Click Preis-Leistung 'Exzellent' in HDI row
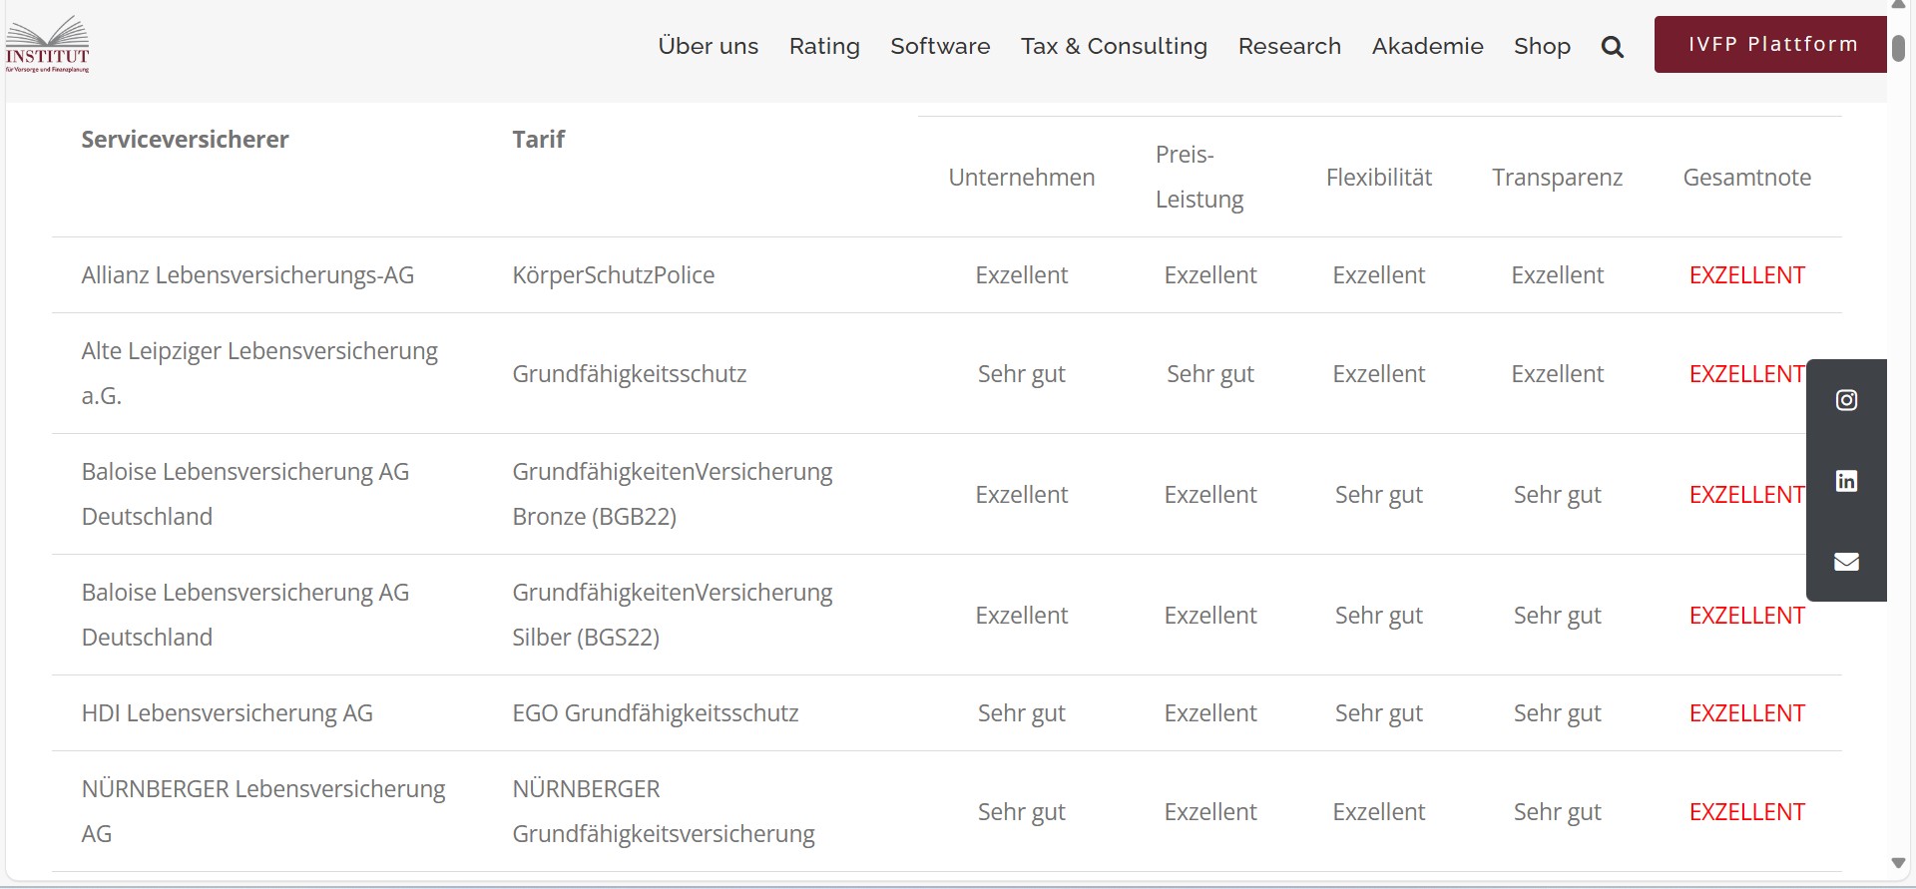This screenshot has width=1916, height=889. point(1209,712)
